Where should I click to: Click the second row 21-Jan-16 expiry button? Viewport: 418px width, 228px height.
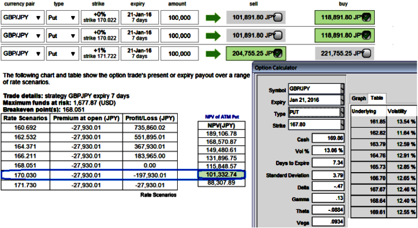[x=140, y=35]
